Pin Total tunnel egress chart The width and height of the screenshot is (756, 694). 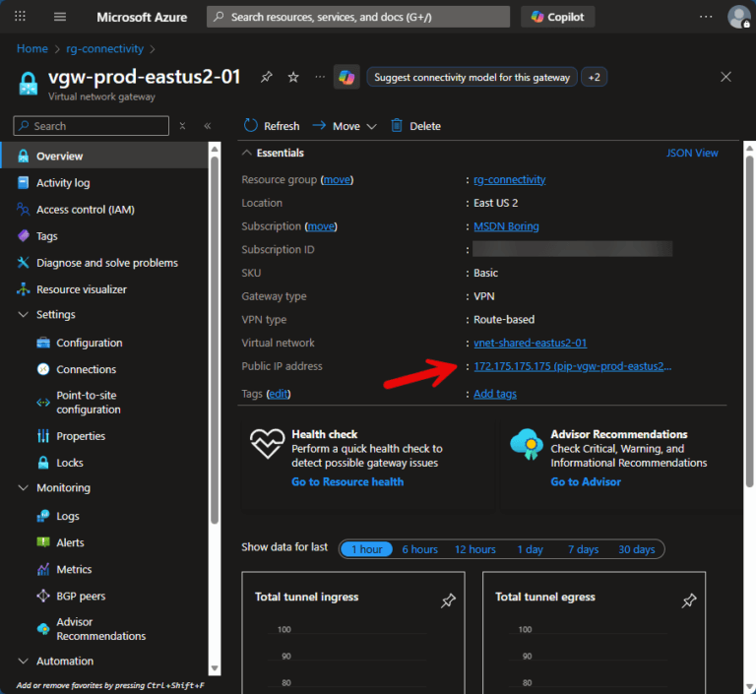689,600
